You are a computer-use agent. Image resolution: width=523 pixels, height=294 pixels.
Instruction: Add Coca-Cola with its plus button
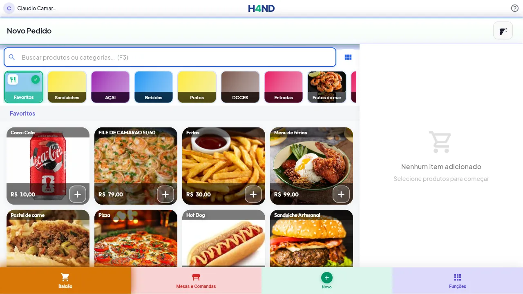click(x=78, y=194)
